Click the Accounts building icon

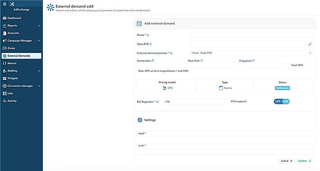click(x=5, y=33)
